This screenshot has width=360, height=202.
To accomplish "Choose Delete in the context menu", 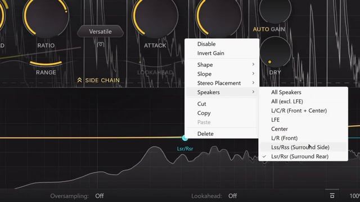I will (x=222, y=134).
